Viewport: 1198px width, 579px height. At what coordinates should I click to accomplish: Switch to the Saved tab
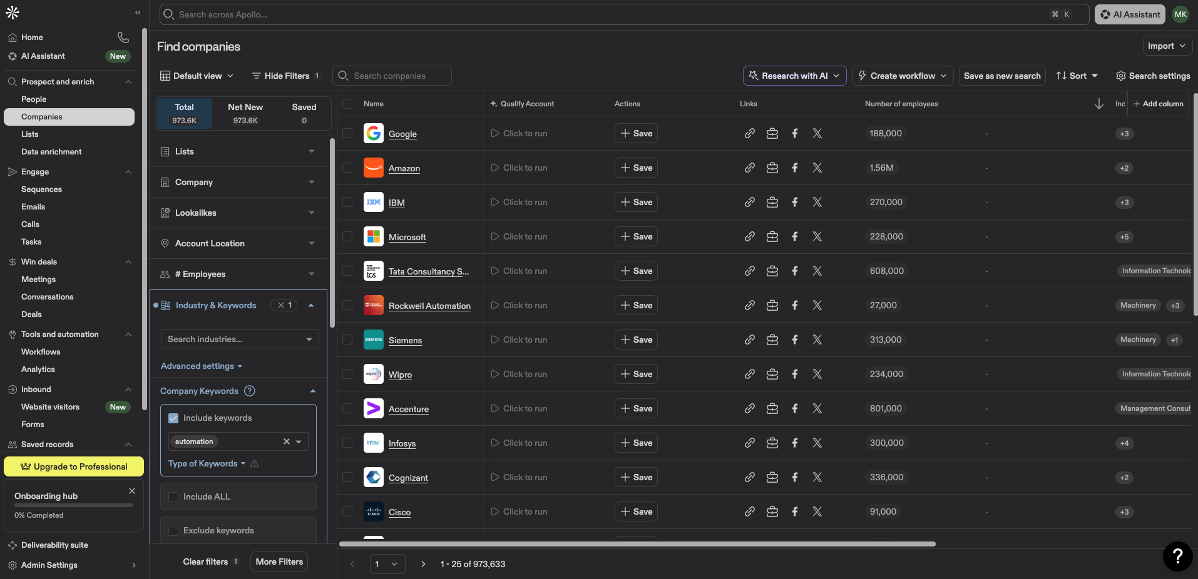click(304, 113)
